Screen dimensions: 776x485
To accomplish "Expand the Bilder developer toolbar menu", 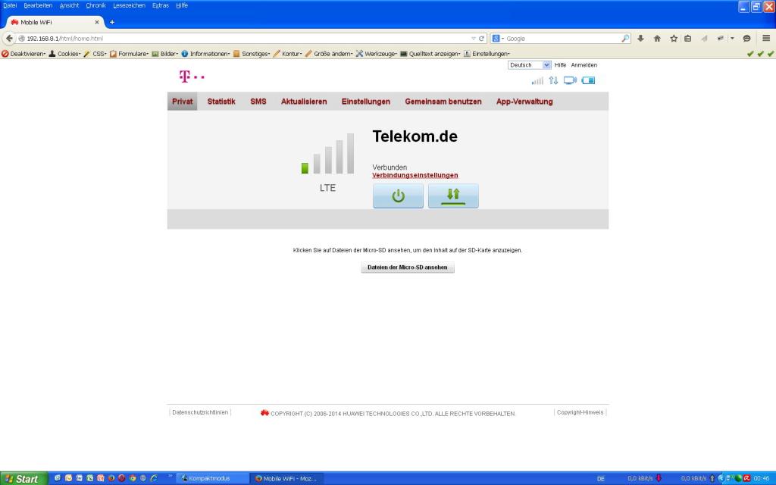I will [164, 54].
